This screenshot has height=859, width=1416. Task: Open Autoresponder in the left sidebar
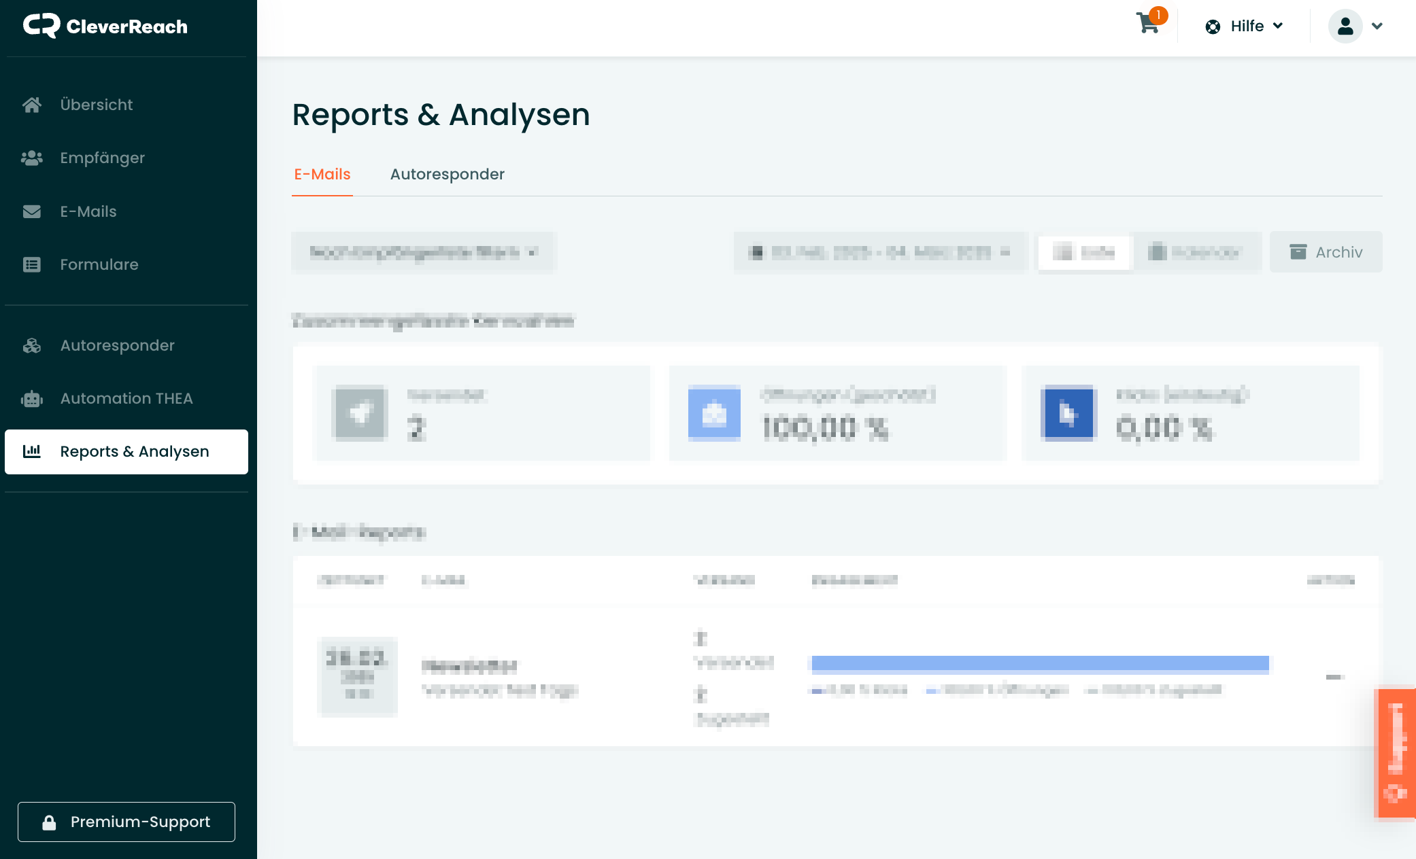117,345
